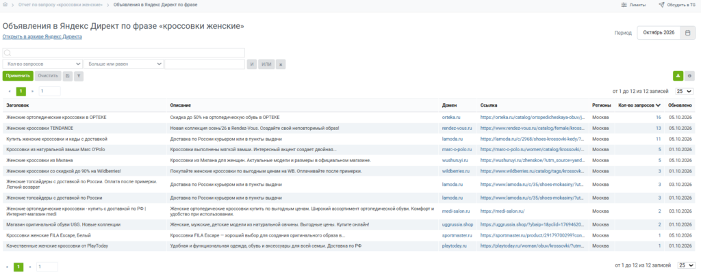Open https://medi-salon.ru/ URL link

tap(502, 211)
